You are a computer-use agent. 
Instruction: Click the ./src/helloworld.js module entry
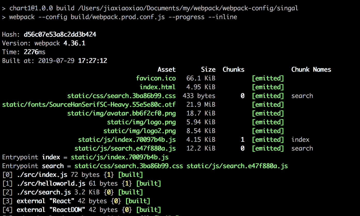pyautogui.click(x=51, y=184)
